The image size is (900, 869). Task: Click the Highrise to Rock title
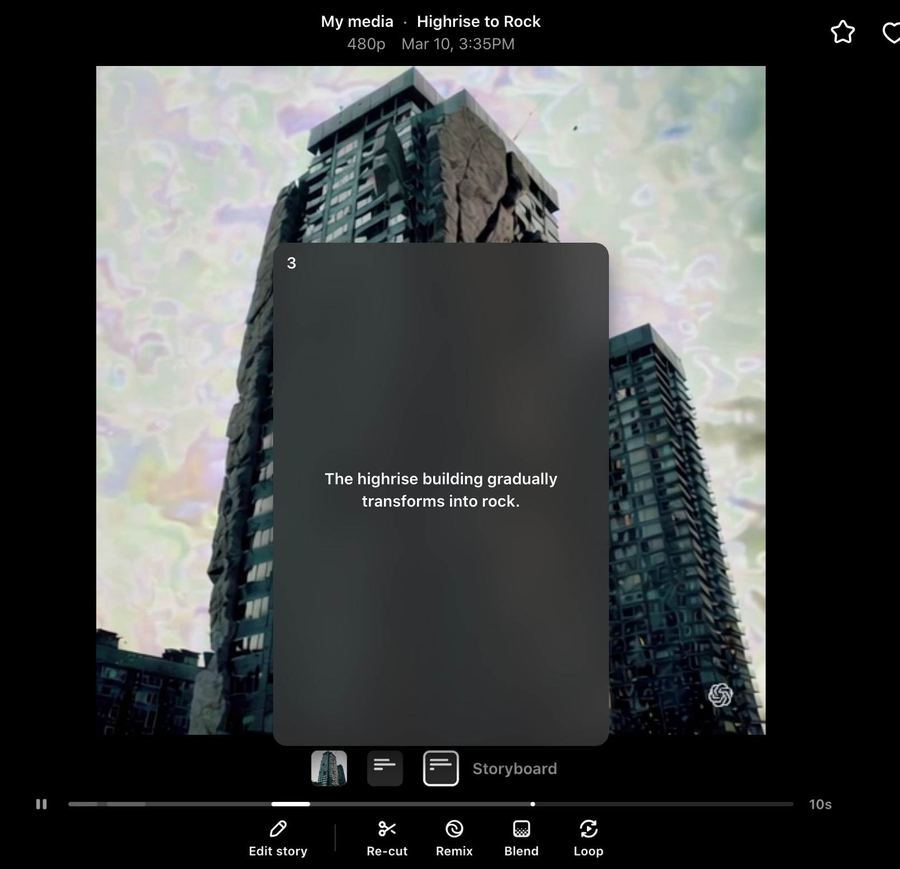[x=479, y=22]
